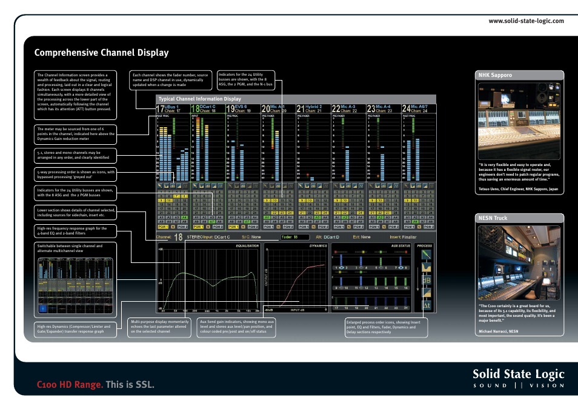This screenshot has width=578, height=409.
Task: Open the large Δt delay icon in Process panel
Action: pos(427,305)
